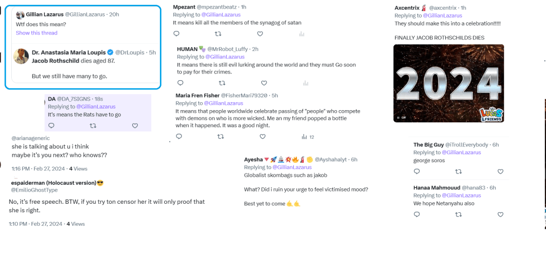
Task: Retweet the HUMAN MrRobot_Luffy tweet
Action: (x=222, y=83)
